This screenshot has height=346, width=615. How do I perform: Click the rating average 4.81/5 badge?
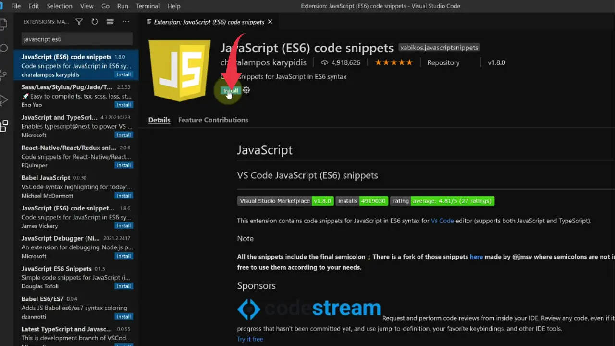click(x=442, y=201)
